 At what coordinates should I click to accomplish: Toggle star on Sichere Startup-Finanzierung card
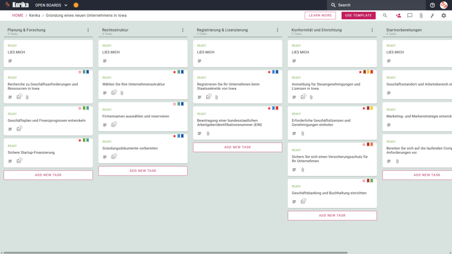pos(80,140)
